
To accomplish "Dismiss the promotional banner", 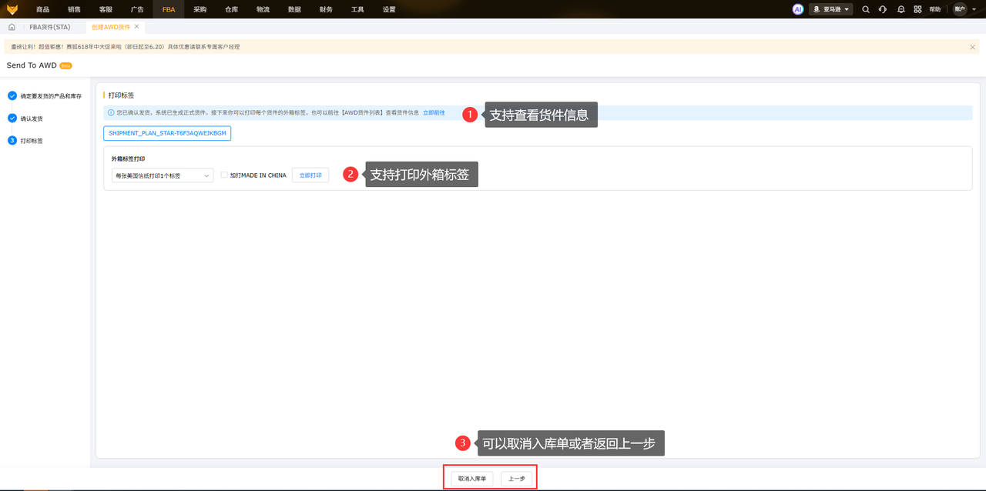I will (972, 47).
